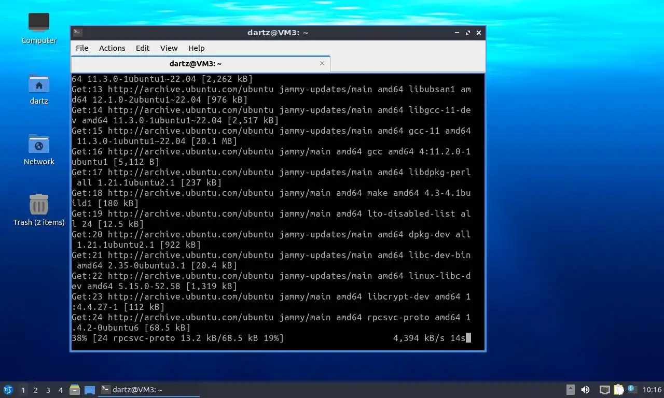
Task: Open the Trash (2 items) icon
Action: pyautogui.click(x=39, y=210)
